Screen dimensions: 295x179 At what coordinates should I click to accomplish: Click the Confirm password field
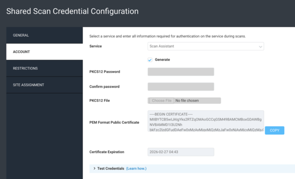181,87
